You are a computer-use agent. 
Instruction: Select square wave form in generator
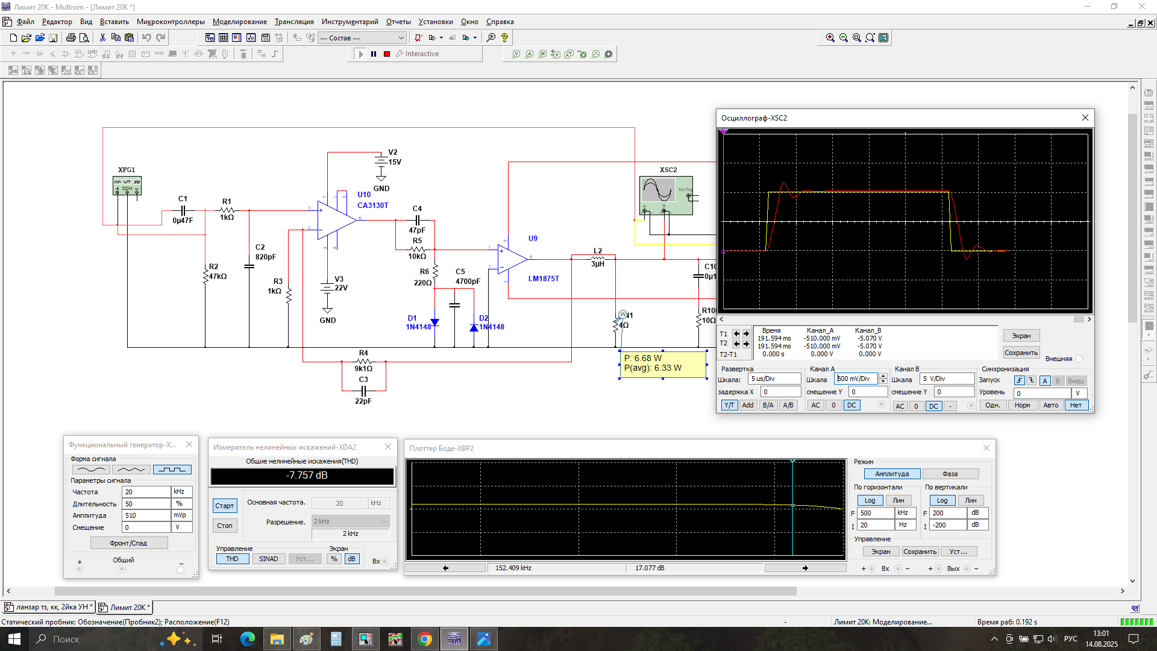(172, 470)
